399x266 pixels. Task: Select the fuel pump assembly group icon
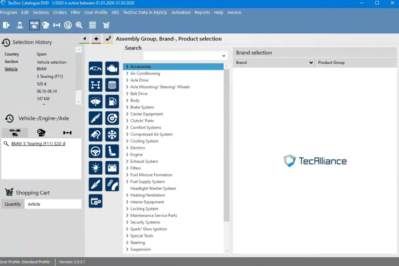[112, 101]
